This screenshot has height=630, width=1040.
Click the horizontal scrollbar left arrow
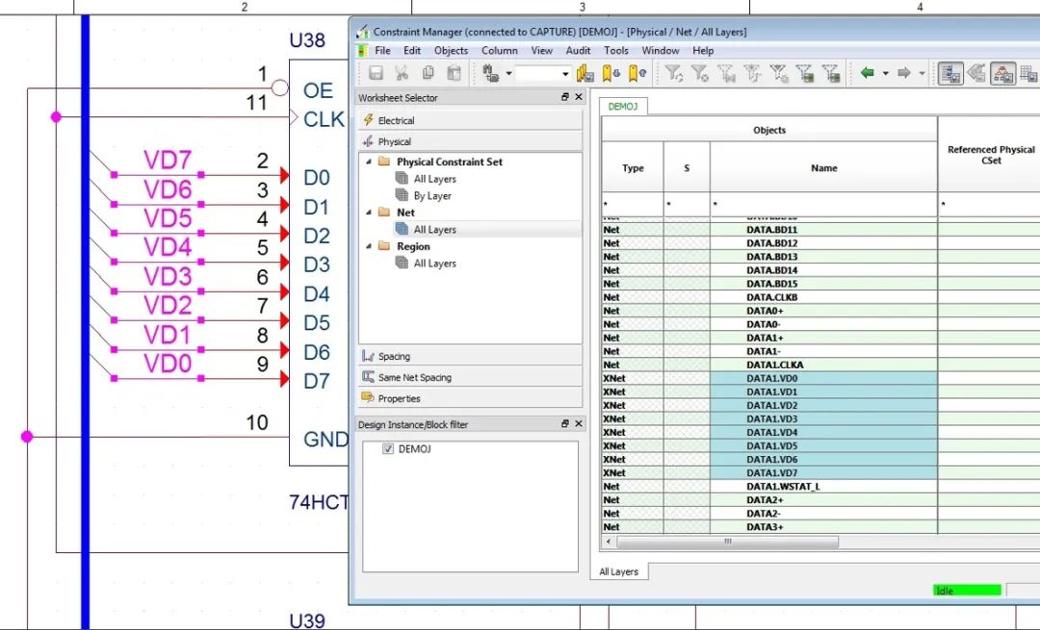pos(609,542)
